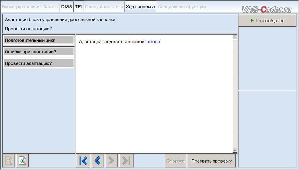This screenshot has width=299, height=170.
Task: Click the zoom in document icon
Action: (22, 161)
